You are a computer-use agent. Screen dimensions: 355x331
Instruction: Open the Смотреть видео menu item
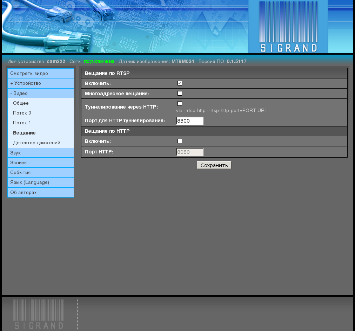41,73
